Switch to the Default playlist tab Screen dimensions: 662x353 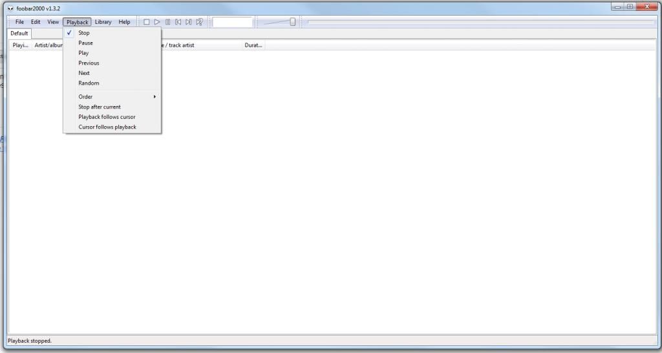point(19,34)
